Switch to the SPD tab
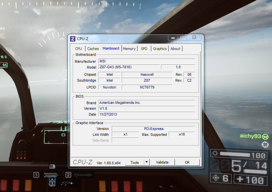The image size is (272, 192). (144, 49)
